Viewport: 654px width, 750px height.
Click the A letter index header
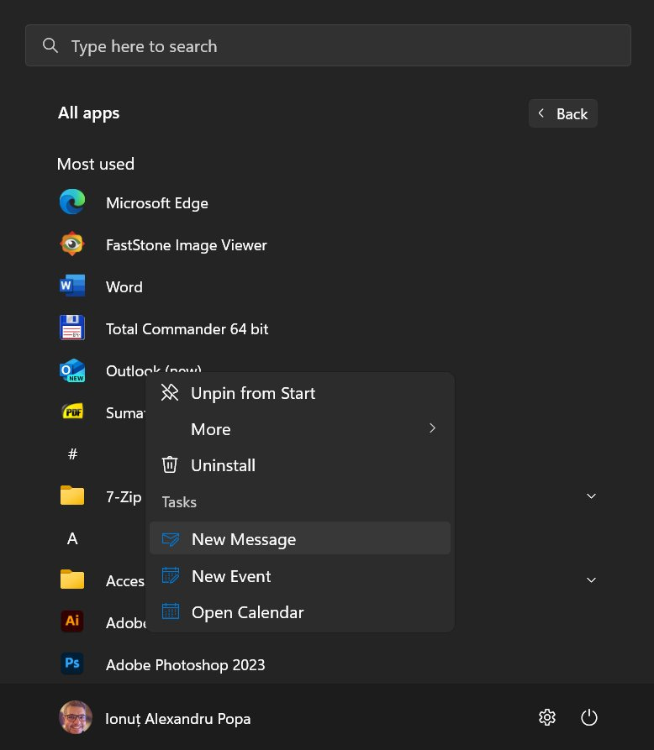72,538
